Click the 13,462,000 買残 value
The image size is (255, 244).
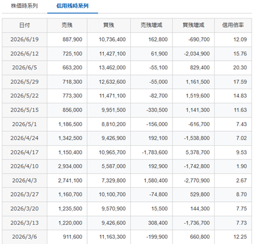(112, 68)
